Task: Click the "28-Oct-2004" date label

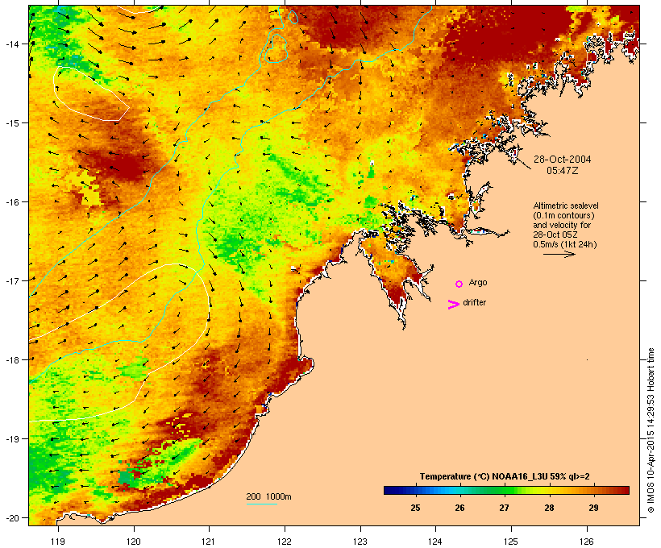Action: (562, 160)
